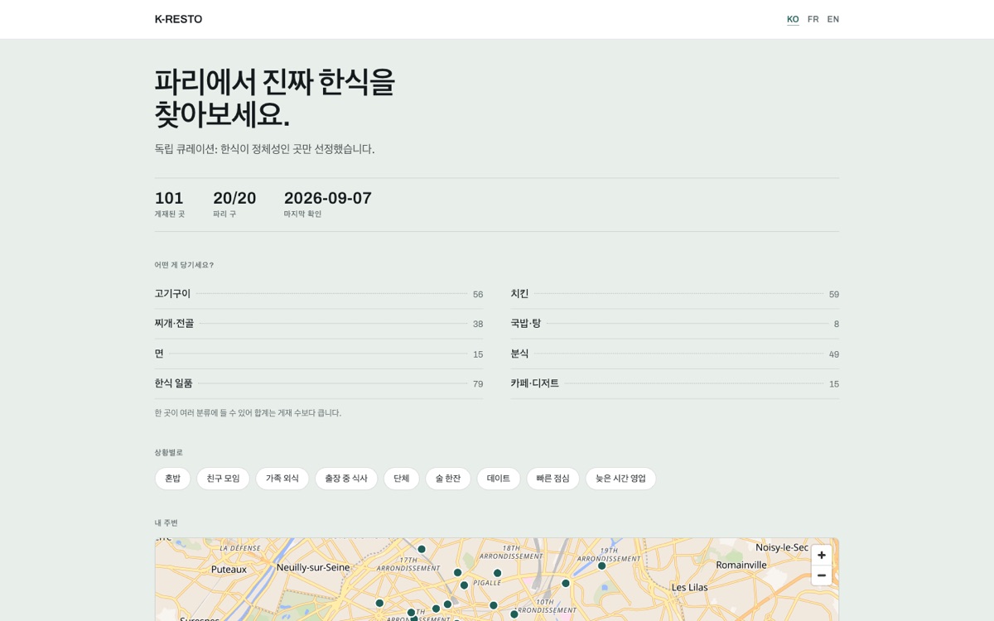This screenshot has height=621, width=994.
Task: Open the 고기구이 category
Action: 319,294
